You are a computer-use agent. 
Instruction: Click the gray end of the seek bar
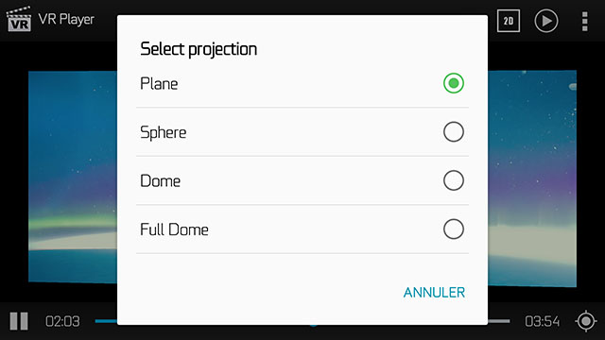tap(499, 321)
